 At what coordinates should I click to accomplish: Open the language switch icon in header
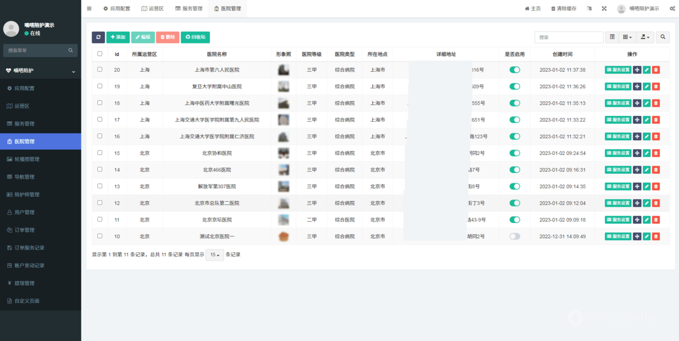590,8
